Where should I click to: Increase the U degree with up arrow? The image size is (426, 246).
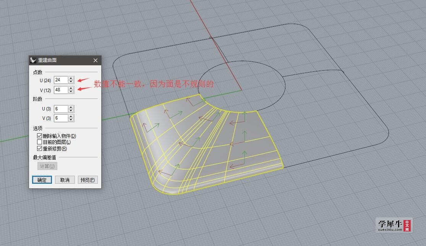[x=71, y=107]
